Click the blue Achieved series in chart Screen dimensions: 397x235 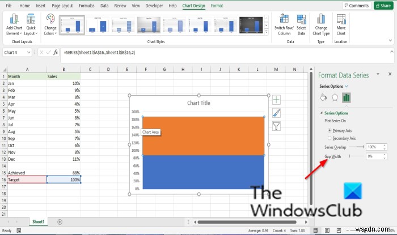203,172
